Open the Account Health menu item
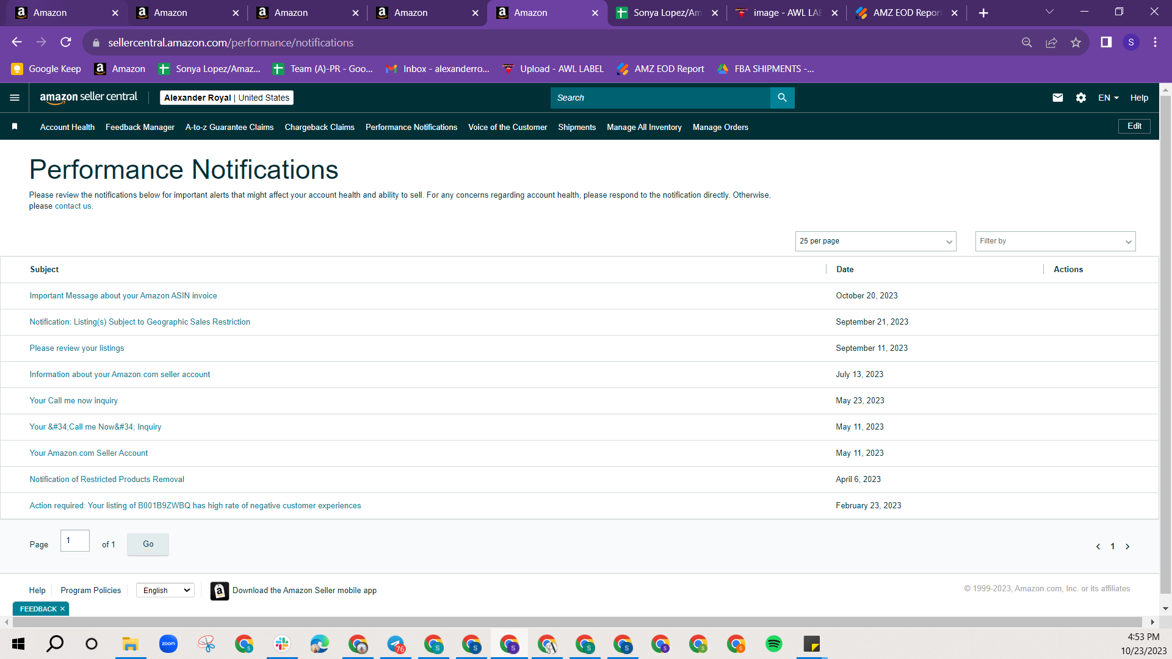1172x659 pixels. coord(67,127)
